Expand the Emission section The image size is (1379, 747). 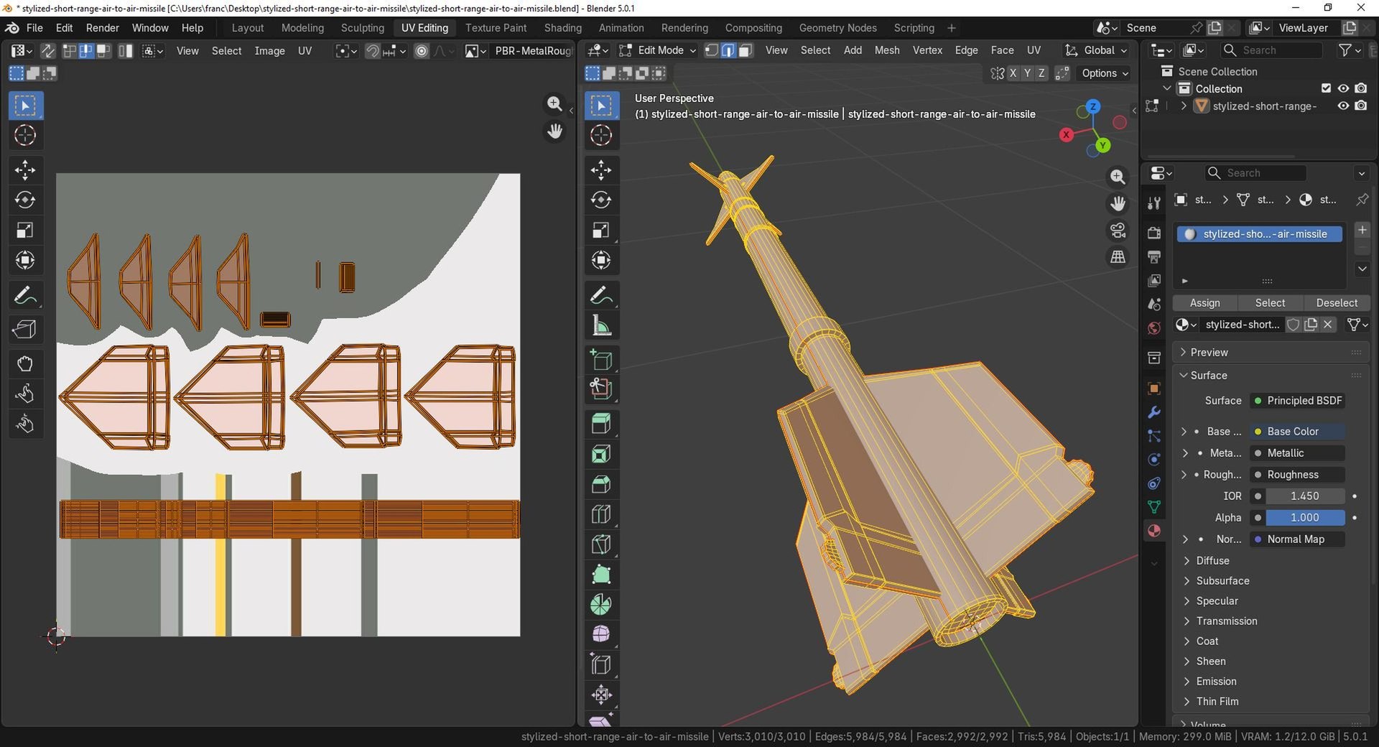pyautogui.click(x=1215, y=682)
